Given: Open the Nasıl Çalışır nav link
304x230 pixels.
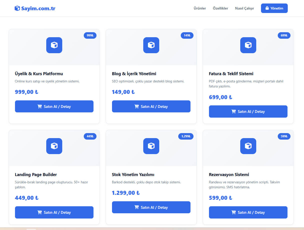Looking at the screenshot, I should click(x=244, y=8).
